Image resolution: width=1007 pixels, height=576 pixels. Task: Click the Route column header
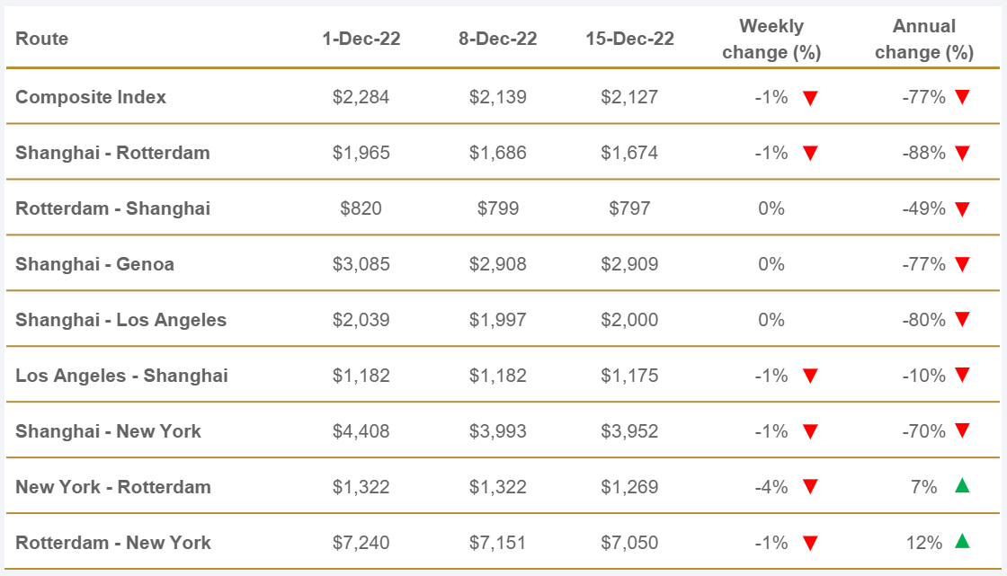(x=42, y=39)
